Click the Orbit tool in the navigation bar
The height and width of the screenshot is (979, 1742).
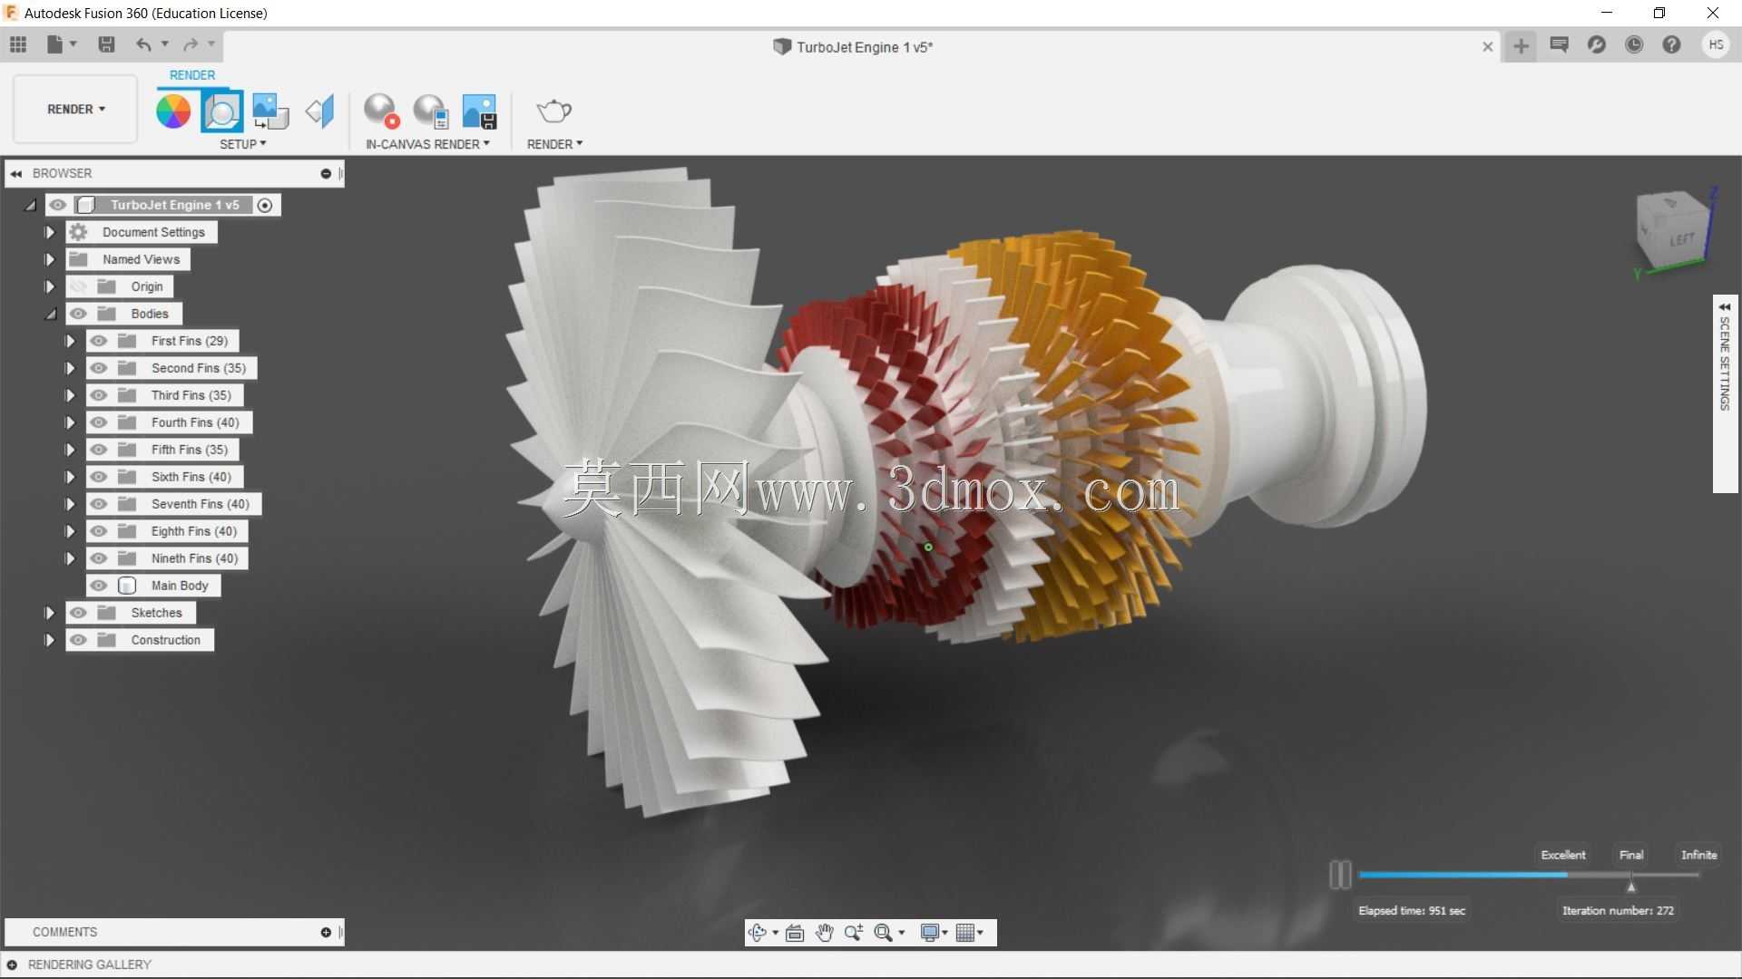(x=758, y=932)
